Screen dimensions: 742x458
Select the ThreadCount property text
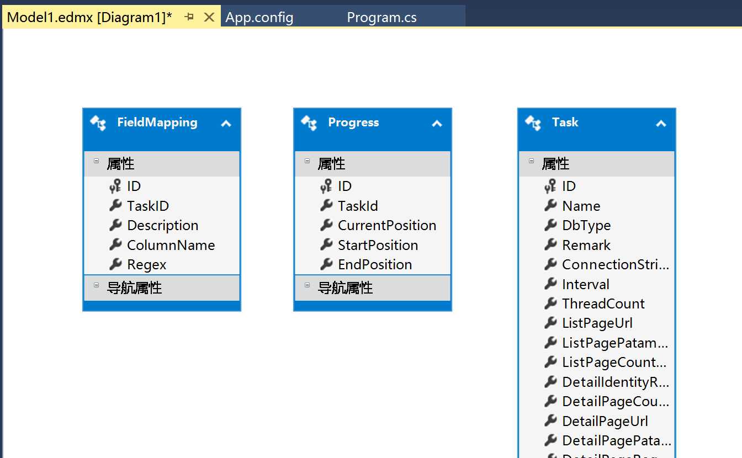click(x=603, y=303)
